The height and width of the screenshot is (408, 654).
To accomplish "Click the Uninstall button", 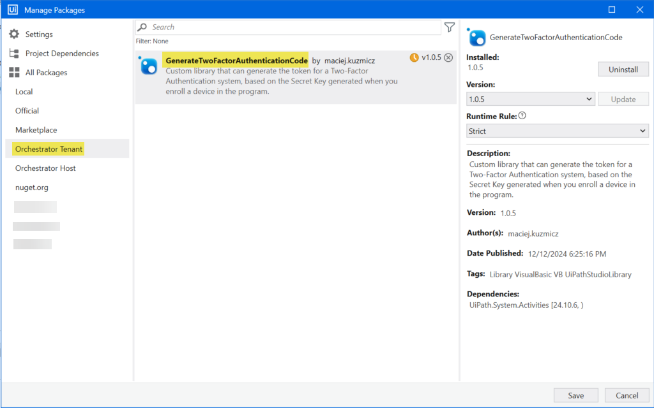I will click(x=623, y=69).
